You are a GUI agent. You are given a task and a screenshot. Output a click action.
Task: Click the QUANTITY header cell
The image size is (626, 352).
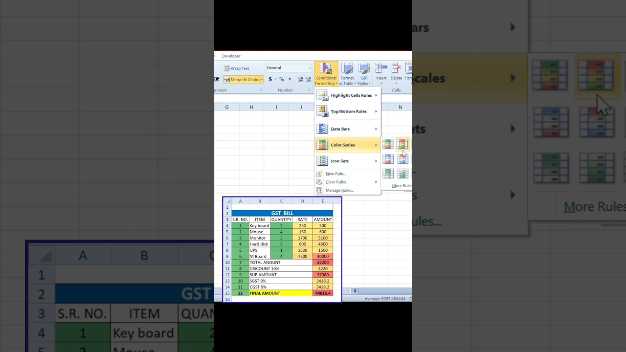point(281,220)
